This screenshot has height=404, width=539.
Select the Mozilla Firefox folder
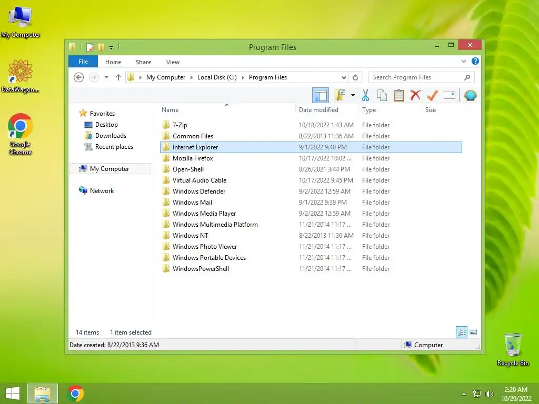click(311, 158)
